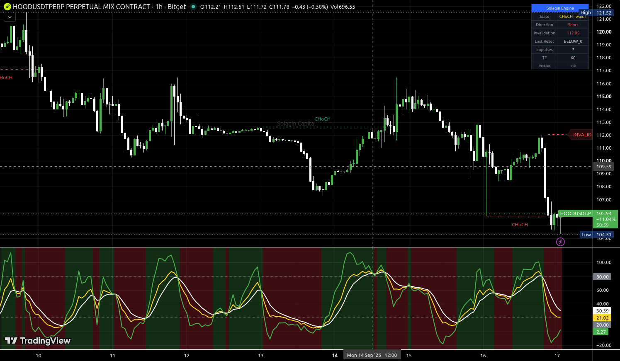Click the HOODUSDT.P symbol price label
620x361 pixels.
pos(575,213)
